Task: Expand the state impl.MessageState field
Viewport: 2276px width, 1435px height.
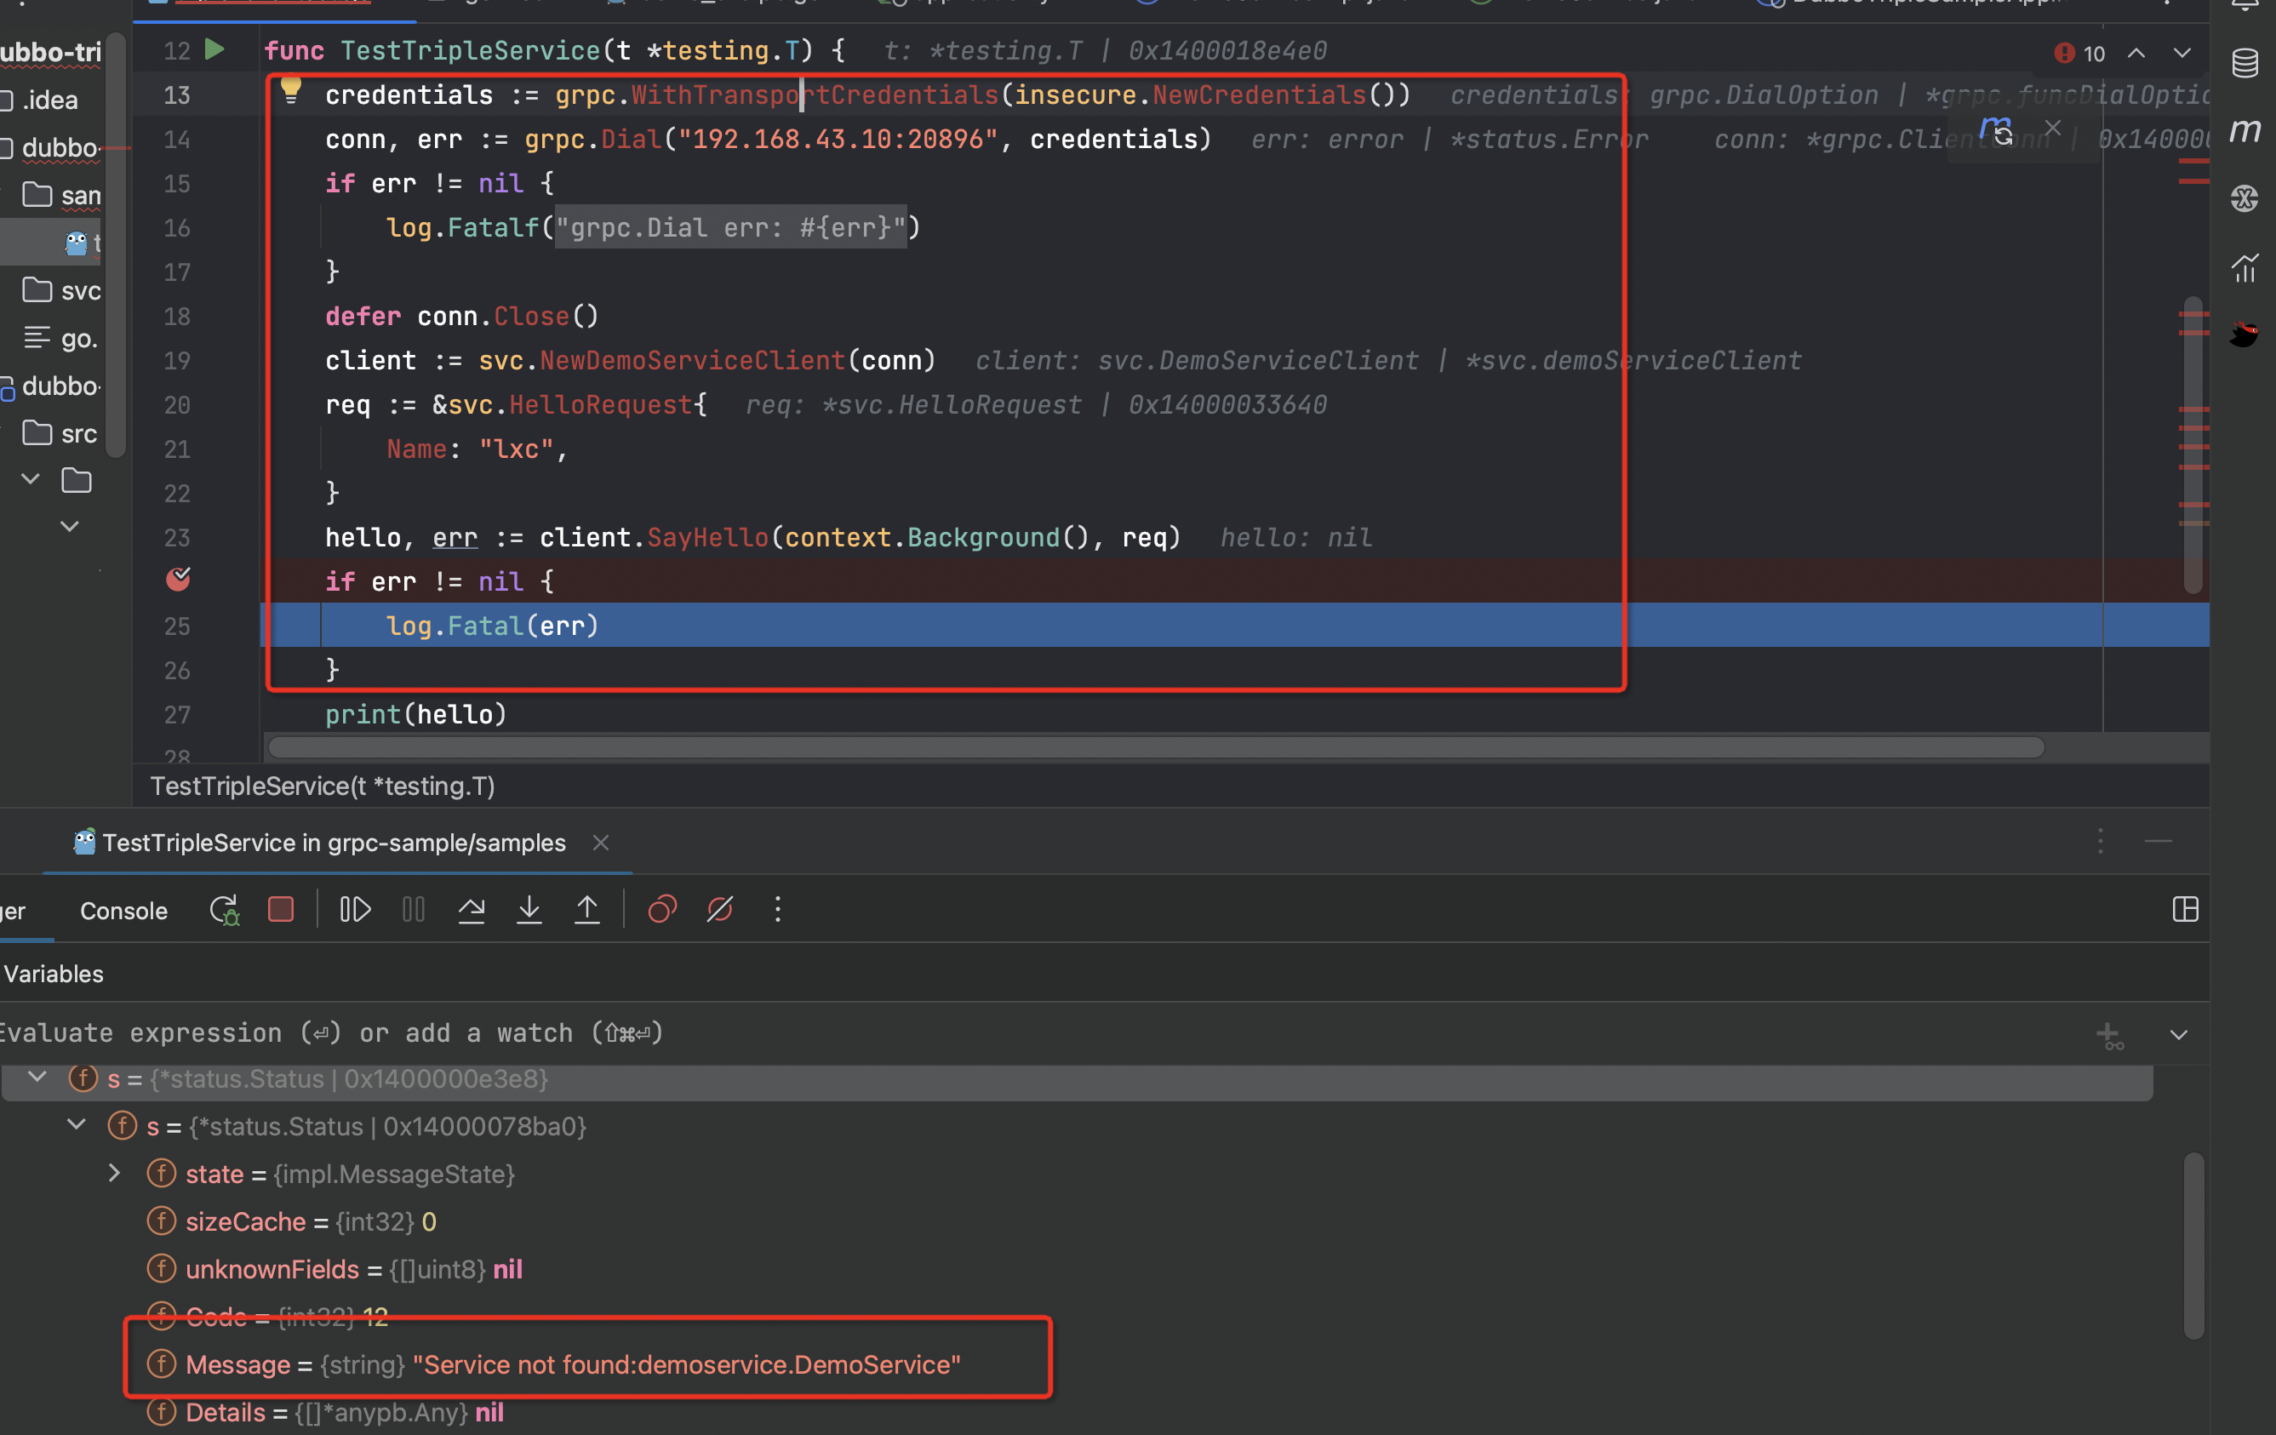Action: 114,1173
